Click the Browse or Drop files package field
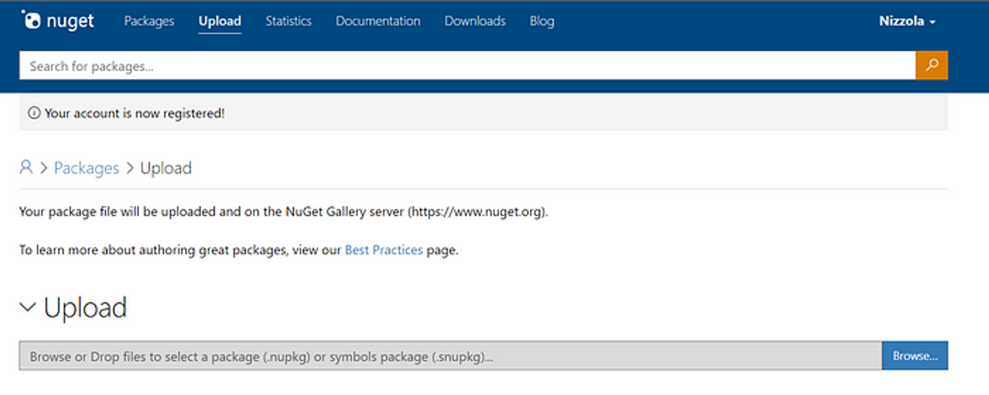 [450, 355]
